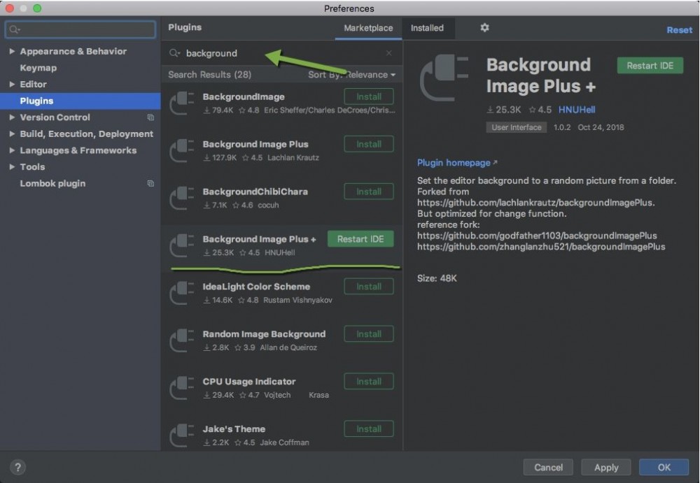Select Keymap in settings tree
This screenshot has width=700, height=483.
point(38,68)
